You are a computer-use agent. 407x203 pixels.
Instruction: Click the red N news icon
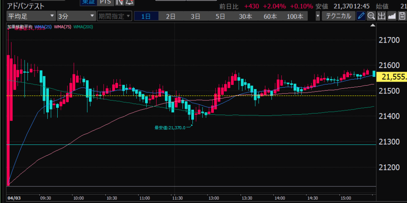[119, 2]
